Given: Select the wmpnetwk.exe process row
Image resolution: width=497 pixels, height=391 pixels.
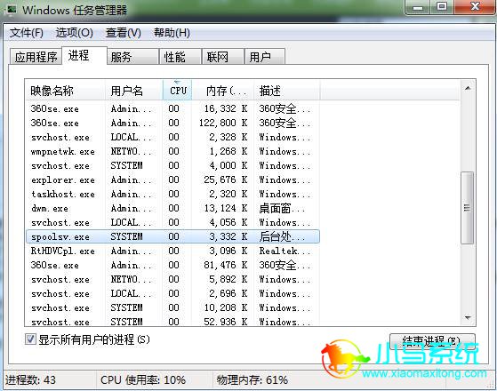Looking at the screenshot, I should coord(173,151).
